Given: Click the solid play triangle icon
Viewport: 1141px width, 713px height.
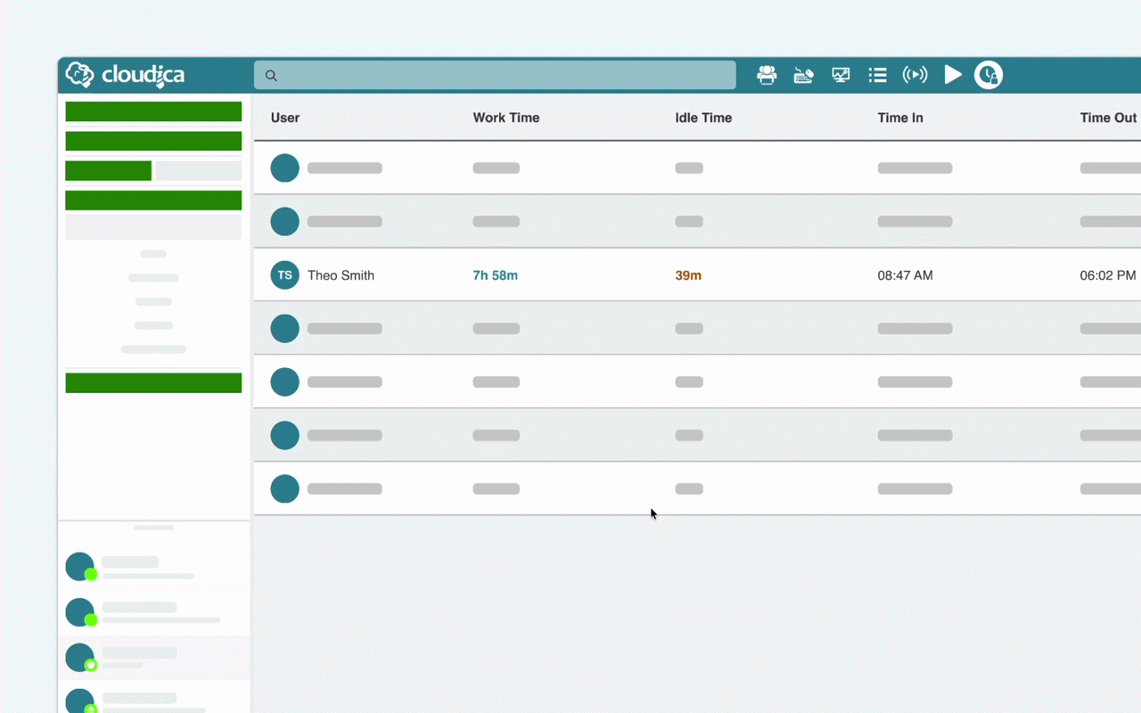Looking at the screenshot, I should click(953, 75).
